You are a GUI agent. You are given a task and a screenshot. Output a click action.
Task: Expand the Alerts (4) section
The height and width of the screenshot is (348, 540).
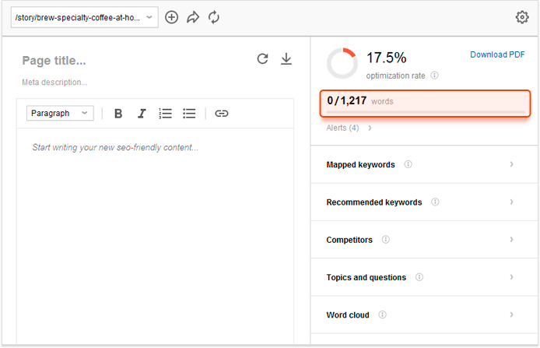(x=349, y=128)
